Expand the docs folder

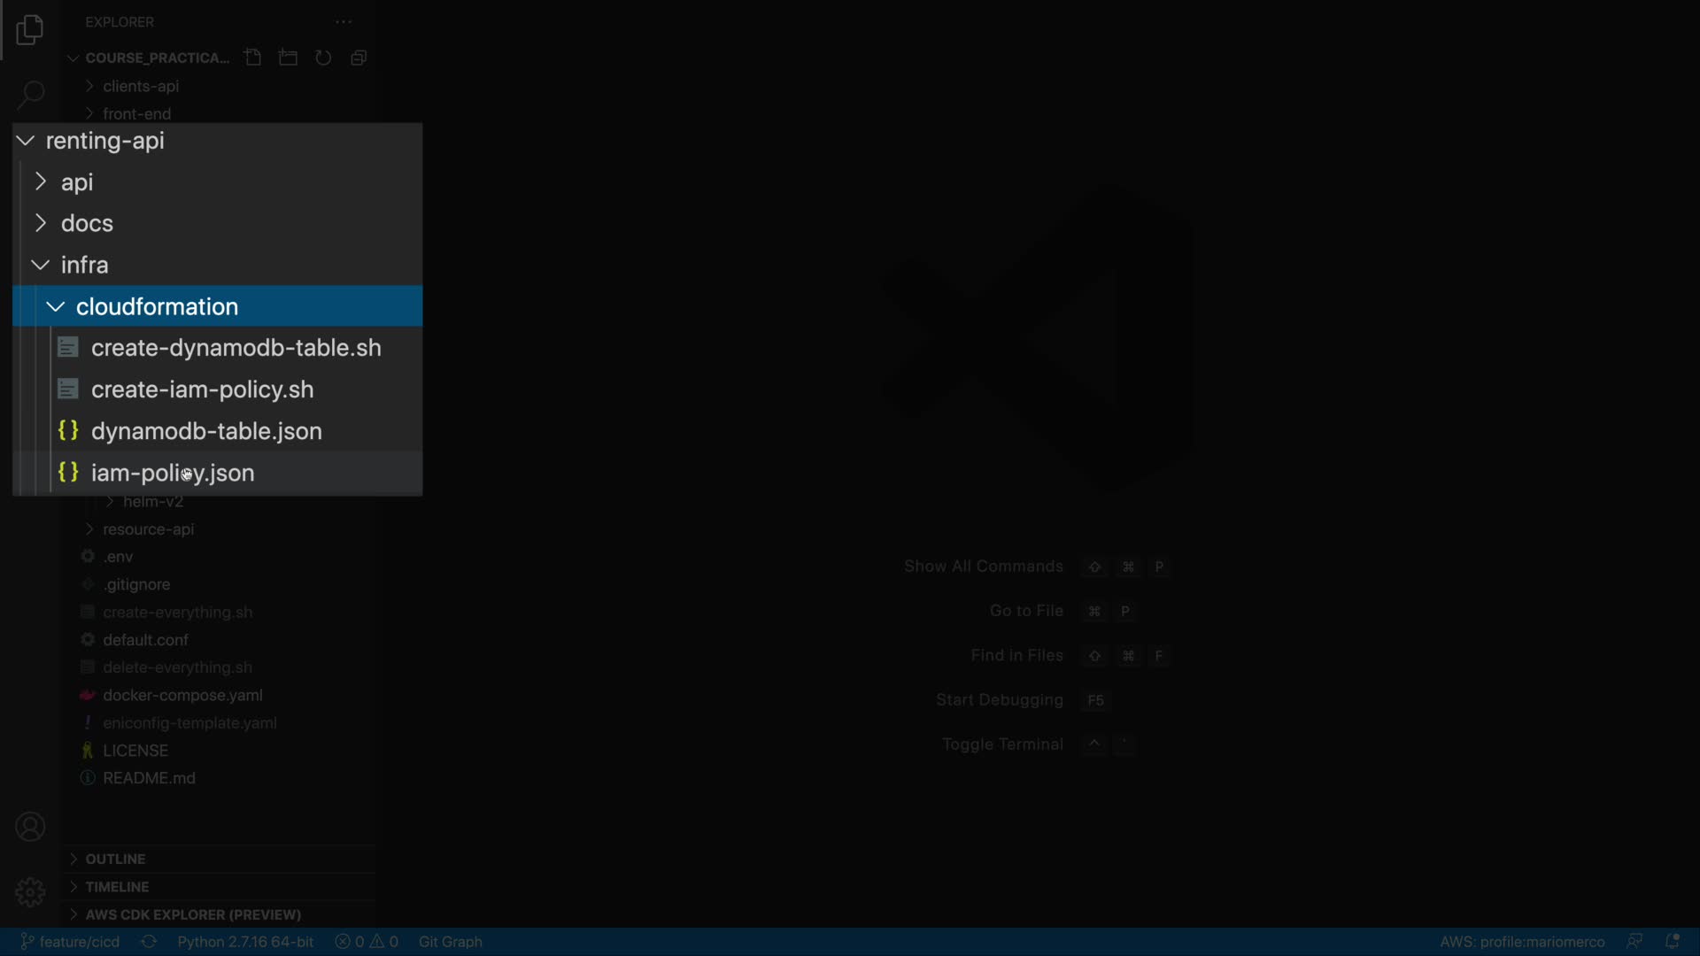click(x=87, y=223)
